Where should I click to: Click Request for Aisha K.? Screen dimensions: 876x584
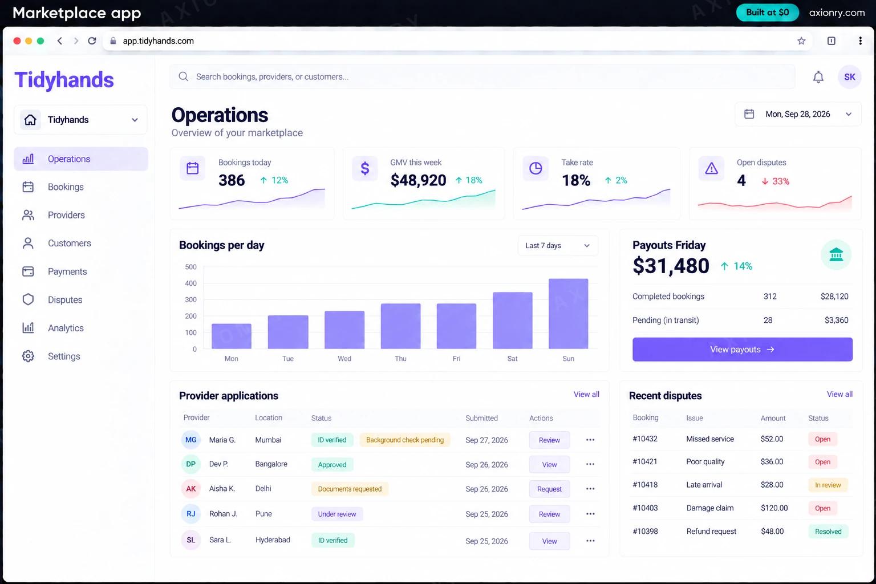pos(549,489)
